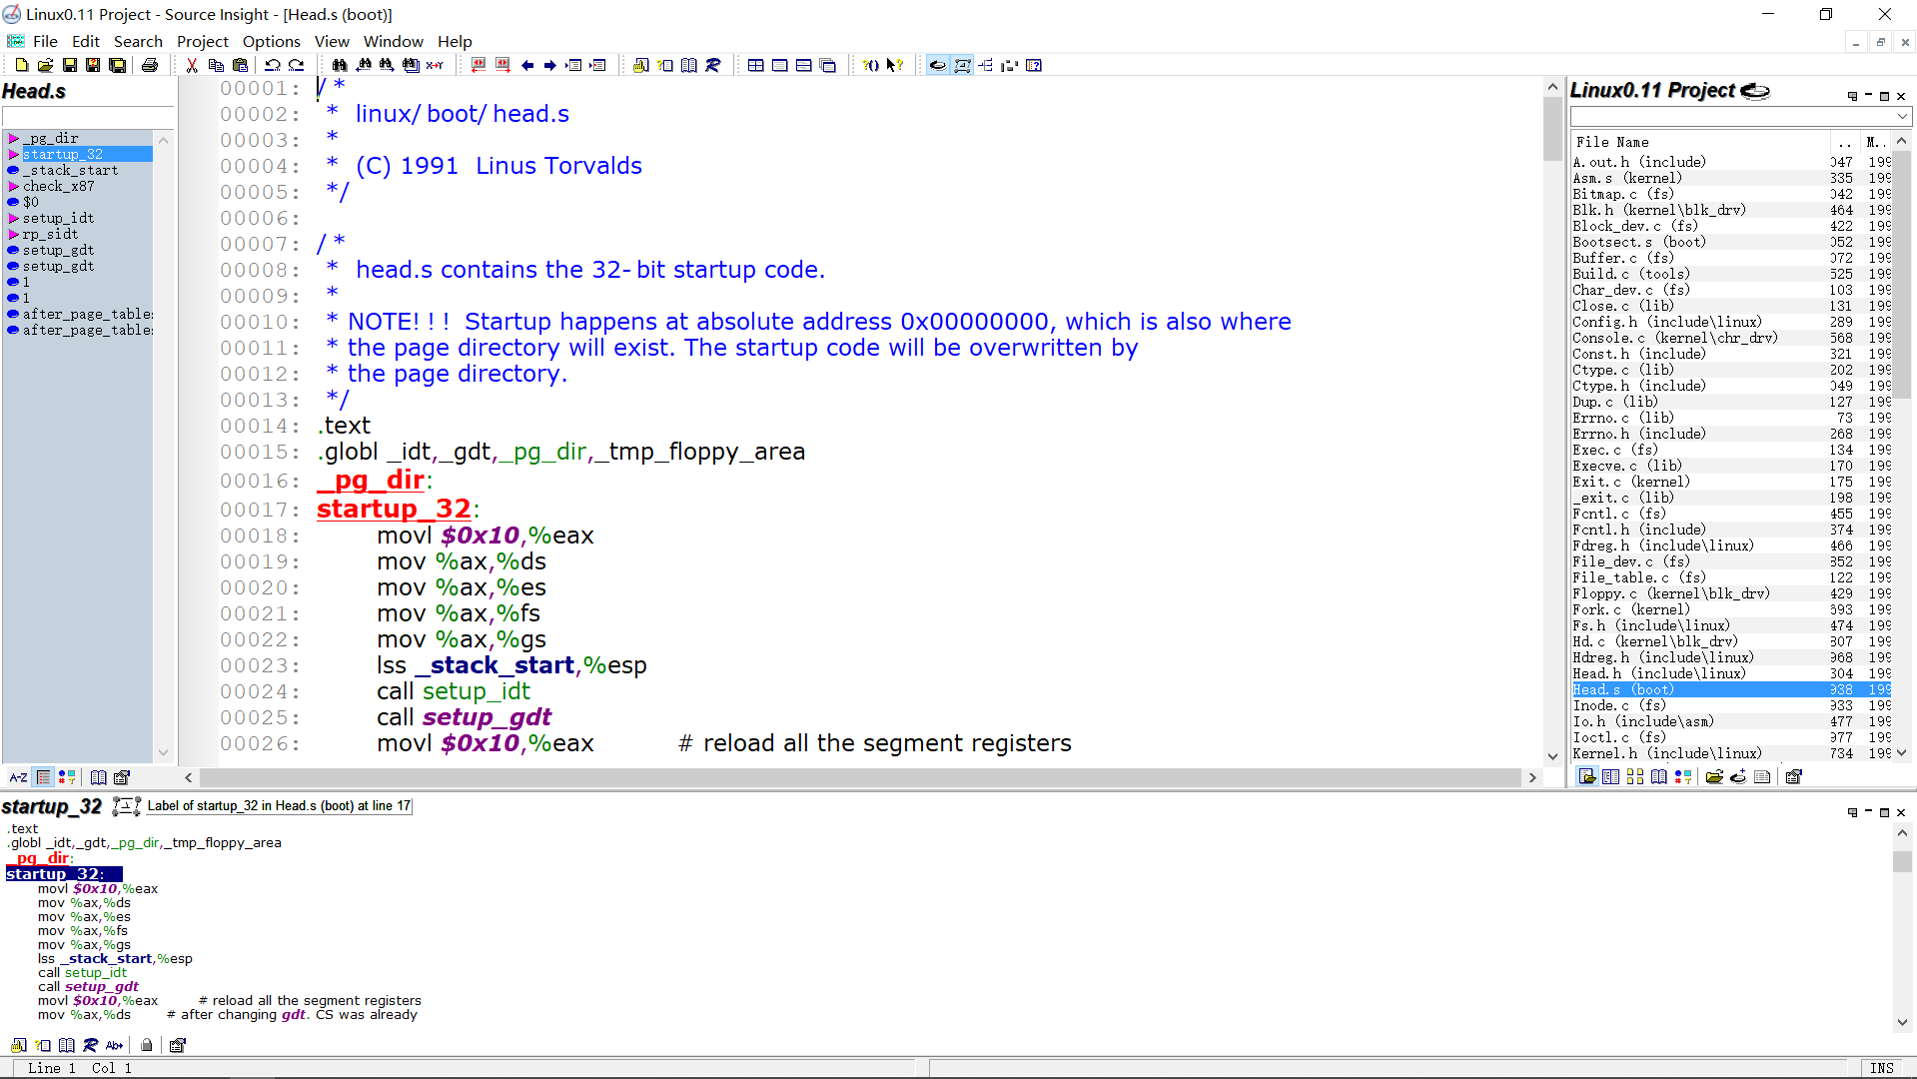
Task: Click the editor horizontal scrollbar track
Action: (x=859, y=777)
